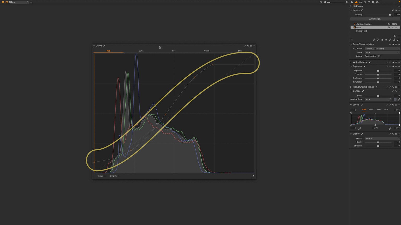Open the Color tool tab

coord(360,2)
